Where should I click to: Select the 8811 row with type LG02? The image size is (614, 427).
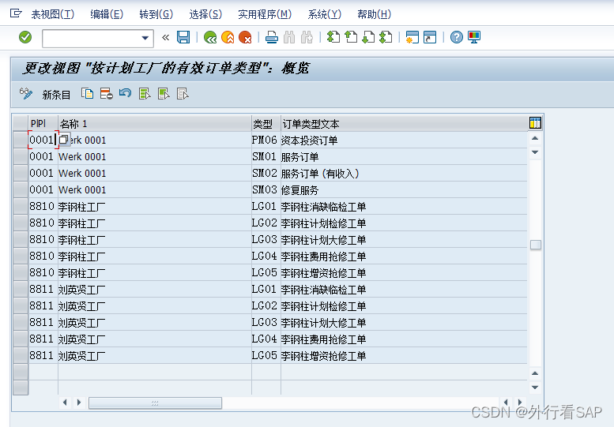(x=21, y=306)
